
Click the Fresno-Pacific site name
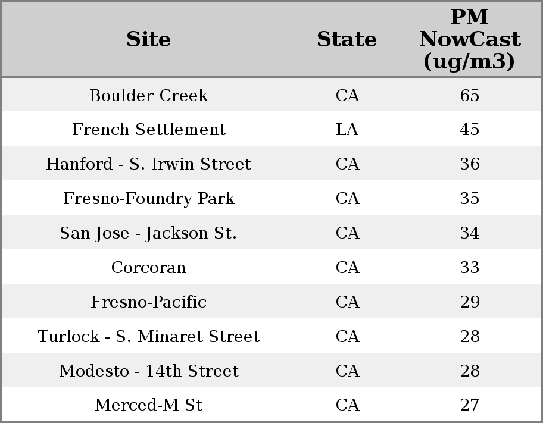tap(148, 302)
